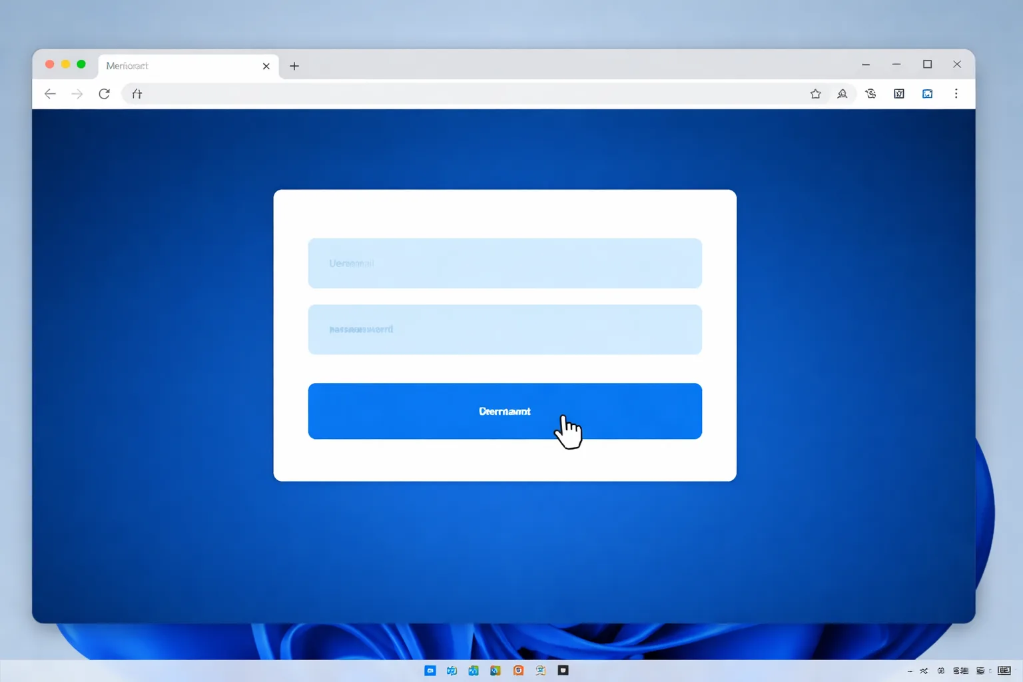The image size is (1023, 682).
Task: Click the site info icon in address bar
Action: tap(137, 94)
